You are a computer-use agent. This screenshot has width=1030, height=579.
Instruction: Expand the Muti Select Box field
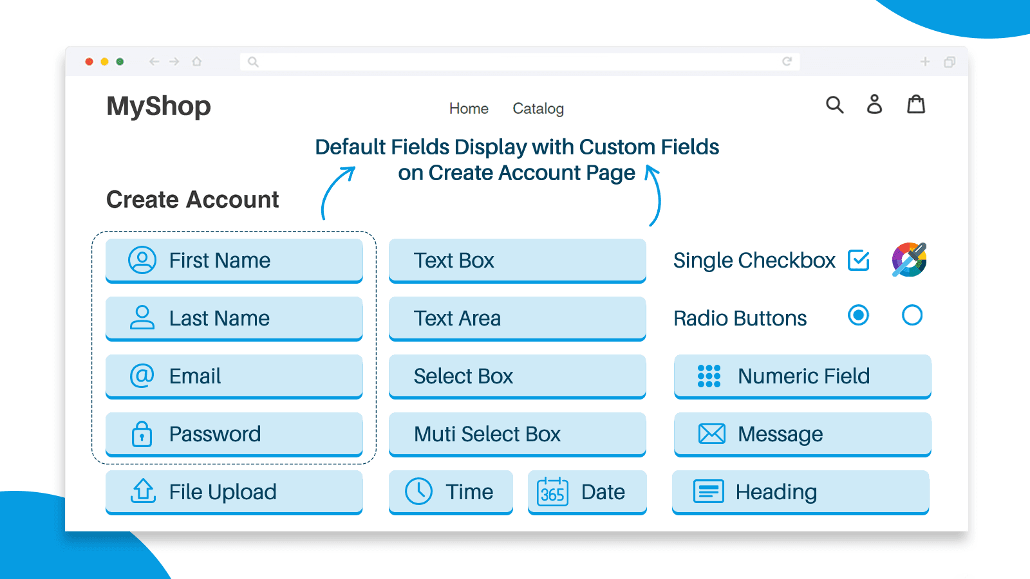point(517,434)
